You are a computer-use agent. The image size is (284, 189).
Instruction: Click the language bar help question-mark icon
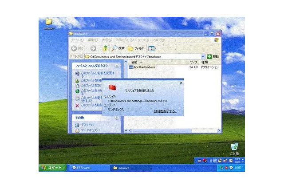tap(231, 161)
